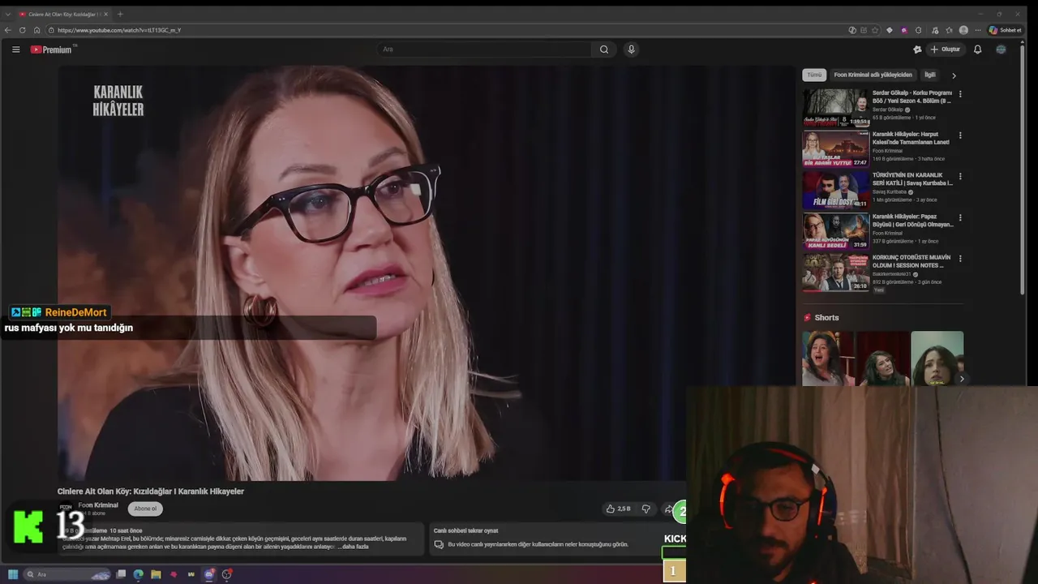Open more options for Harput Kalesi video
The height and width of the screenshot is (584, 1038).
point(960,135)
